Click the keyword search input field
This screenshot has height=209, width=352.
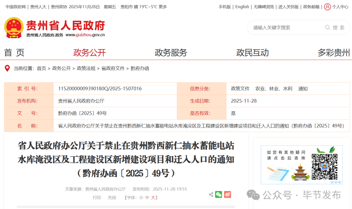click(287, 28)
